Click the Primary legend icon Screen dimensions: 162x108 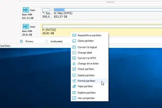tap(21, 41)
